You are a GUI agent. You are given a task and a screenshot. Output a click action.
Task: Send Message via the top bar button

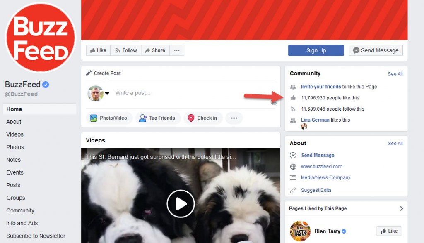coord(376,50)
